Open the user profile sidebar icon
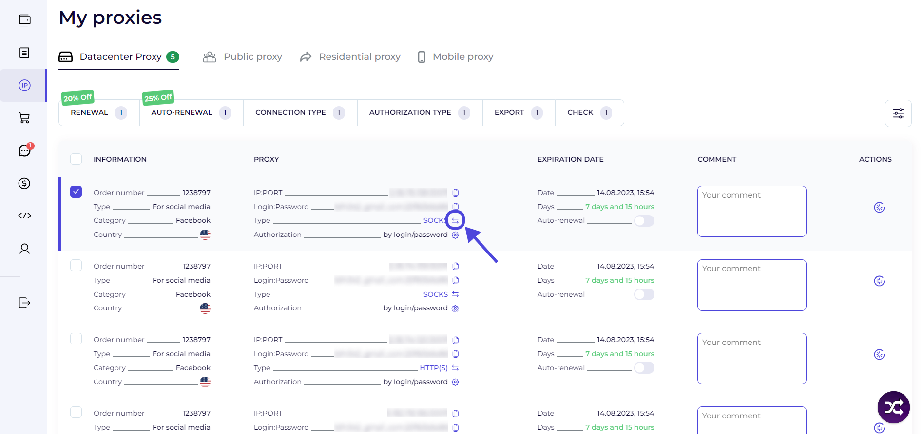 click(24, 249)
